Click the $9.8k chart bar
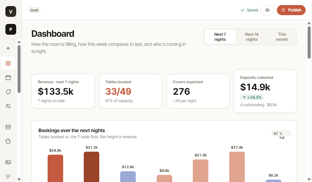The height and width of the screenshot is (182, 312). (164, 178)
